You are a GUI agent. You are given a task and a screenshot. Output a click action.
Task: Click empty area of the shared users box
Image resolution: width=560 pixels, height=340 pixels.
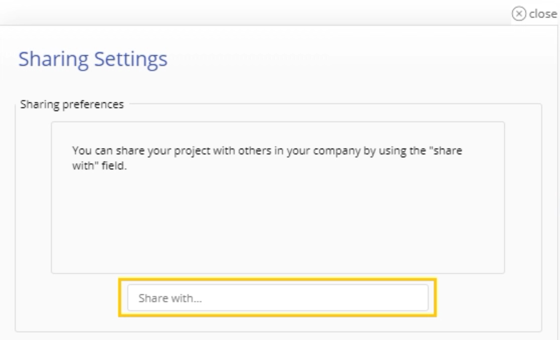point(278,219)
